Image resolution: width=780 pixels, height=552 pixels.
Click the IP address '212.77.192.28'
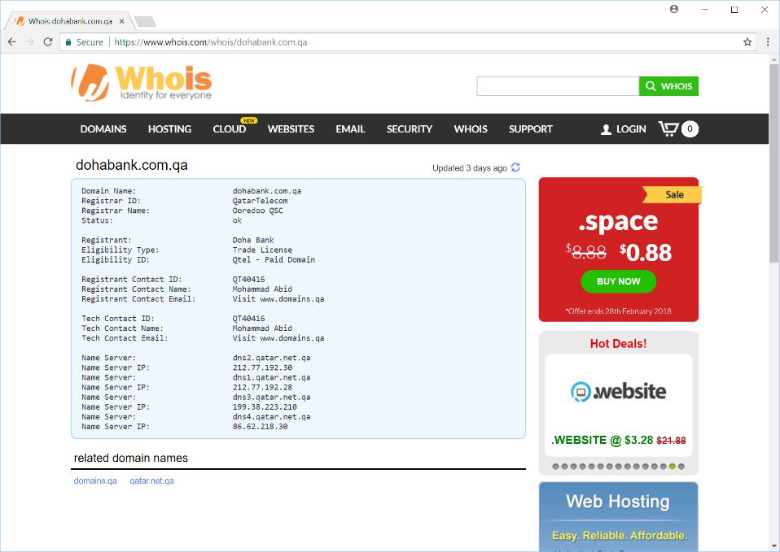coord(262,387)
